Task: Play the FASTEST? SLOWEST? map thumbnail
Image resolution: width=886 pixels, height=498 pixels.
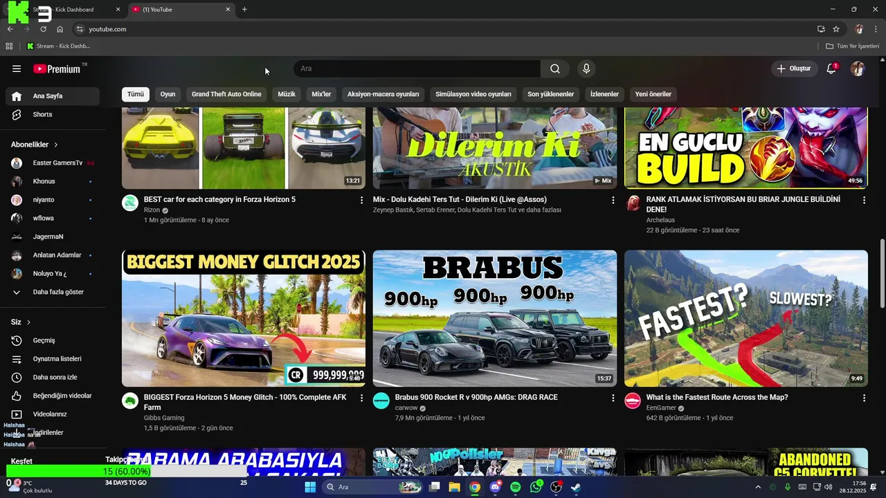Action: [746, 318]
